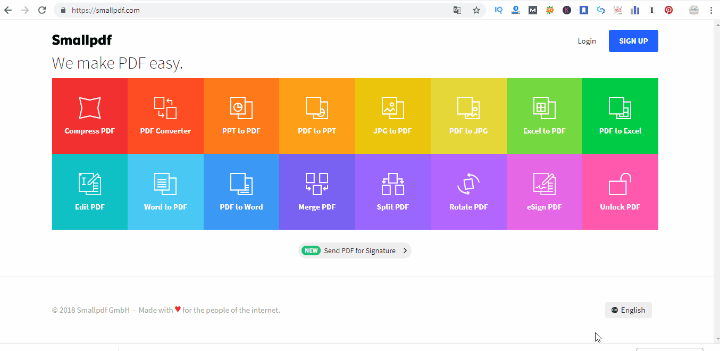This screenshot has height=351, width=720.
Task: Open the PDF Converter tile
Action: coord(165,116)
